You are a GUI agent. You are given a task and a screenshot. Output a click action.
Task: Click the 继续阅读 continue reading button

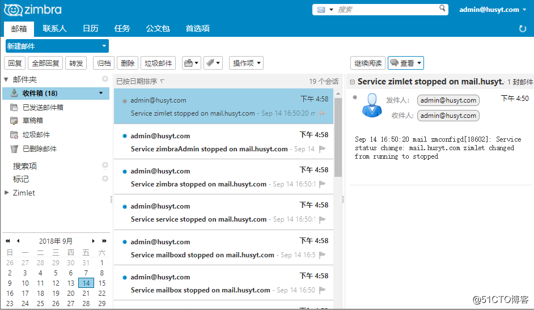pyautogui.click(x=368, y=63)
